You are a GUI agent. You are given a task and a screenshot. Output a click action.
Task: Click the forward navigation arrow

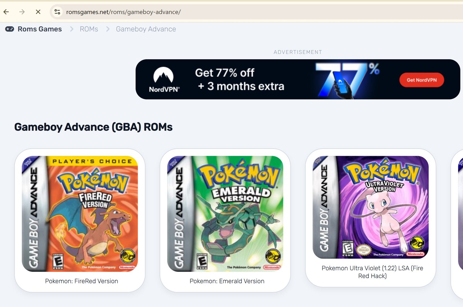pyautogui.click(x=22, y=12)
